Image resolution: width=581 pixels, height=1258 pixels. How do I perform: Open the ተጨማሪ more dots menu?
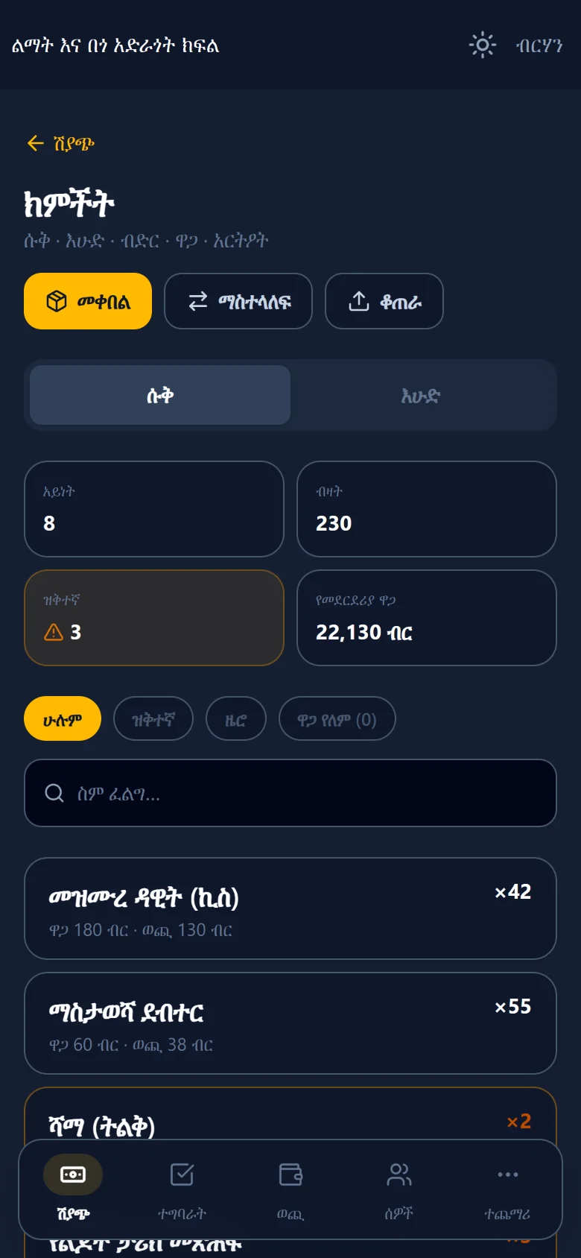508,1175
